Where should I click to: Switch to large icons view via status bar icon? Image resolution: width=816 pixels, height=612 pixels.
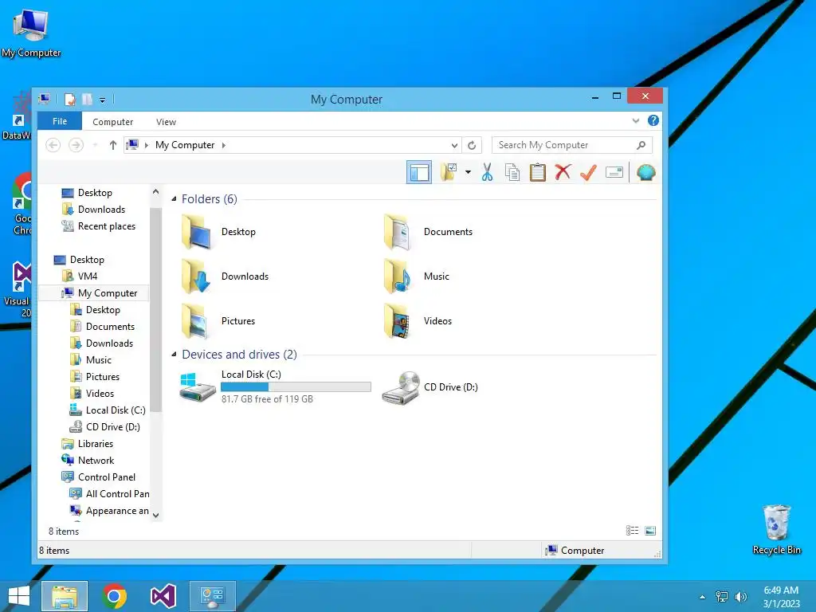click(x=650, y=530)
